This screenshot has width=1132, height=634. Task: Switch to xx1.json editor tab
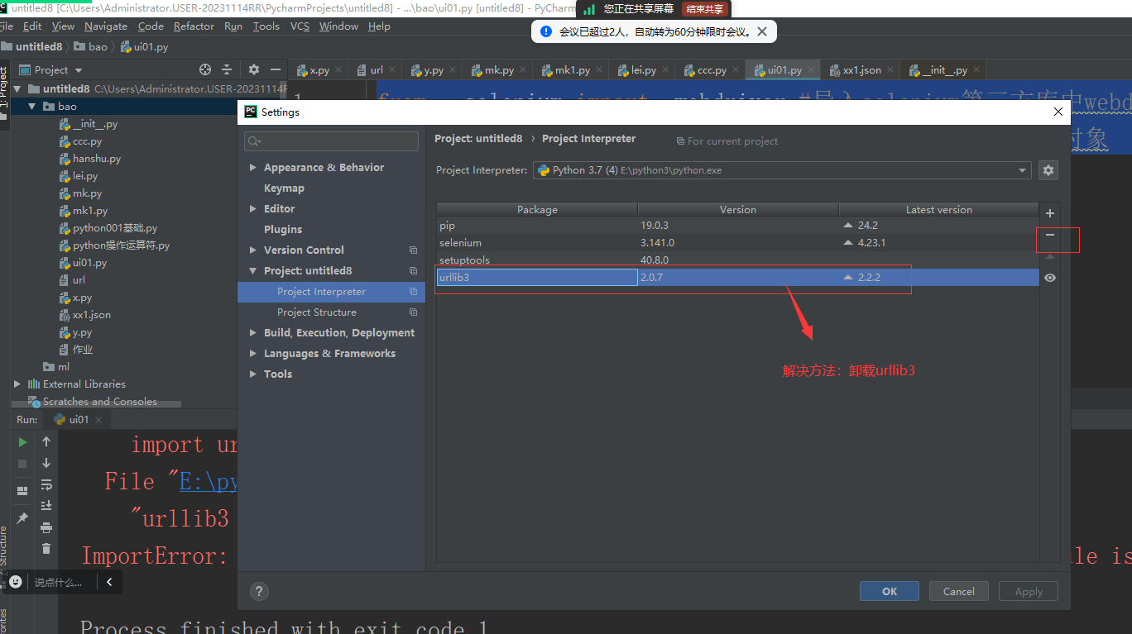(x=861, y=70)
